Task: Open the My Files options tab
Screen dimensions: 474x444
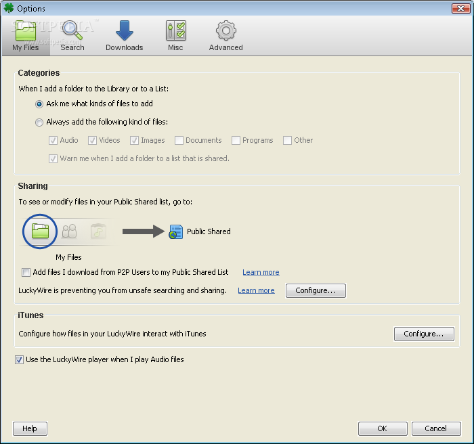Action: point(26,36)
